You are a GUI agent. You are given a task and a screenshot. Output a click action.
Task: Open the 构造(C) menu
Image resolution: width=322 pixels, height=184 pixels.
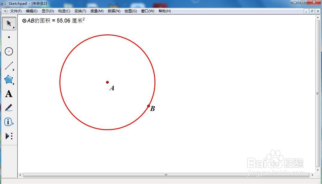64,11
